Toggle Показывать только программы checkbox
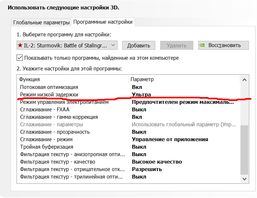 point(20,58)
